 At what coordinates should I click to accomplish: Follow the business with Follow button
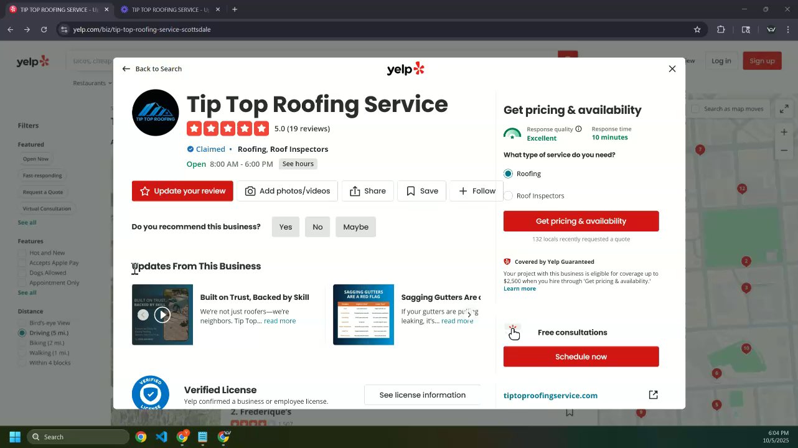pyautogui.click(x=477, y=191)
